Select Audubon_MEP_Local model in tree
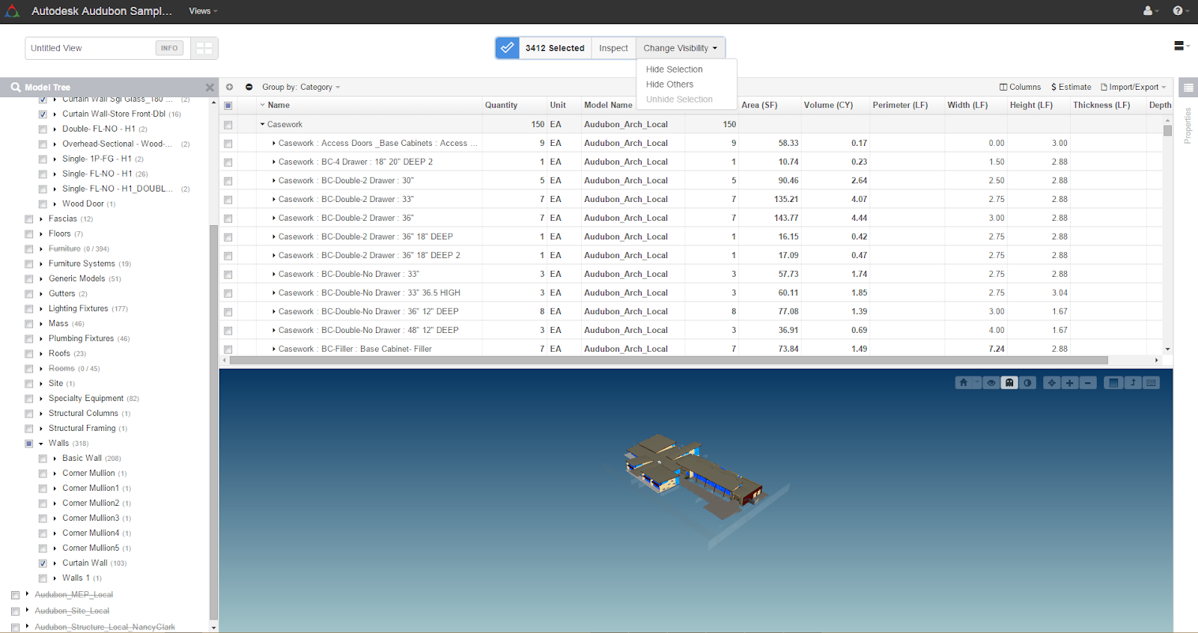The width and height of the screenshot is (1198, 633). [x=73, y=595]
